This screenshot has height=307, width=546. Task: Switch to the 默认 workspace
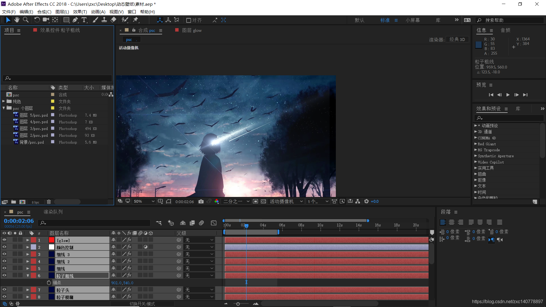coord(359,20)
